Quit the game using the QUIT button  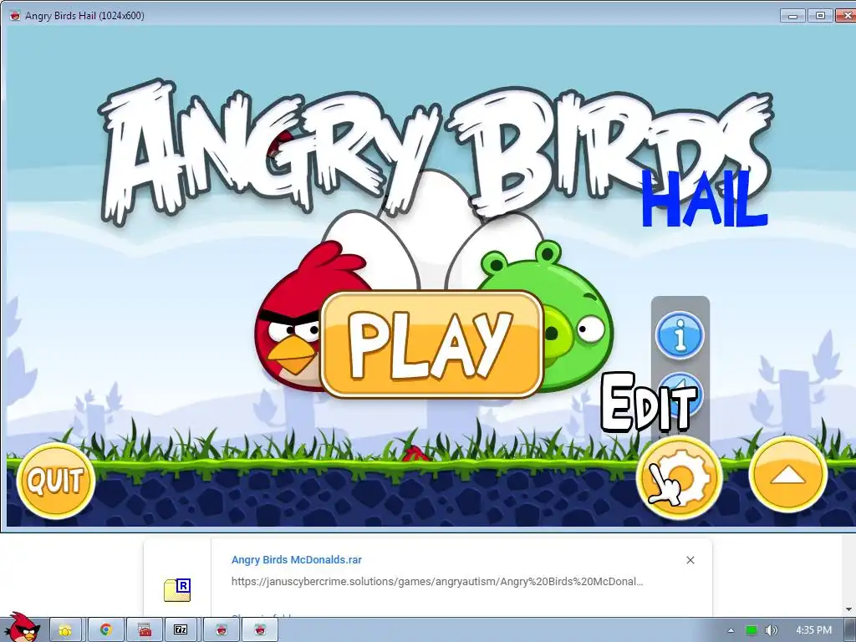[x=56, y=481]
